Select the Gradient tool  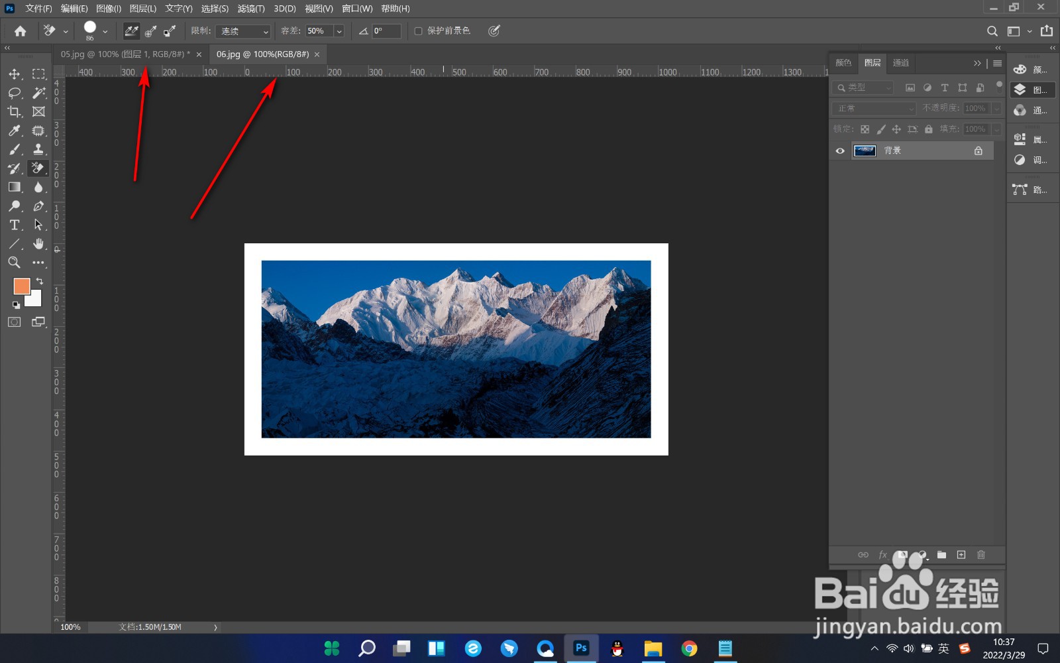coord(15,187)
